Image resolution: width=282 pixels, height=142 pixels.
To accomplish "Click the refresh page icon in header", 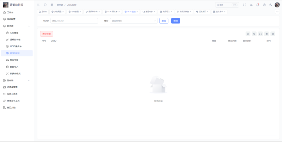I will coord(45,5).
